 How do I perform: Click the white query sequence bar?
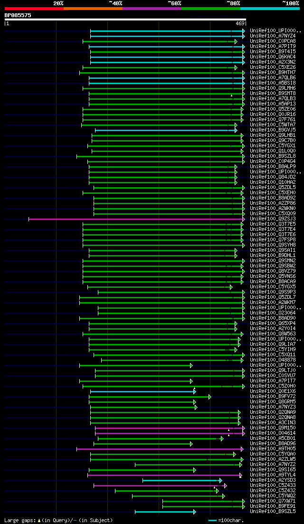point(125,19)
